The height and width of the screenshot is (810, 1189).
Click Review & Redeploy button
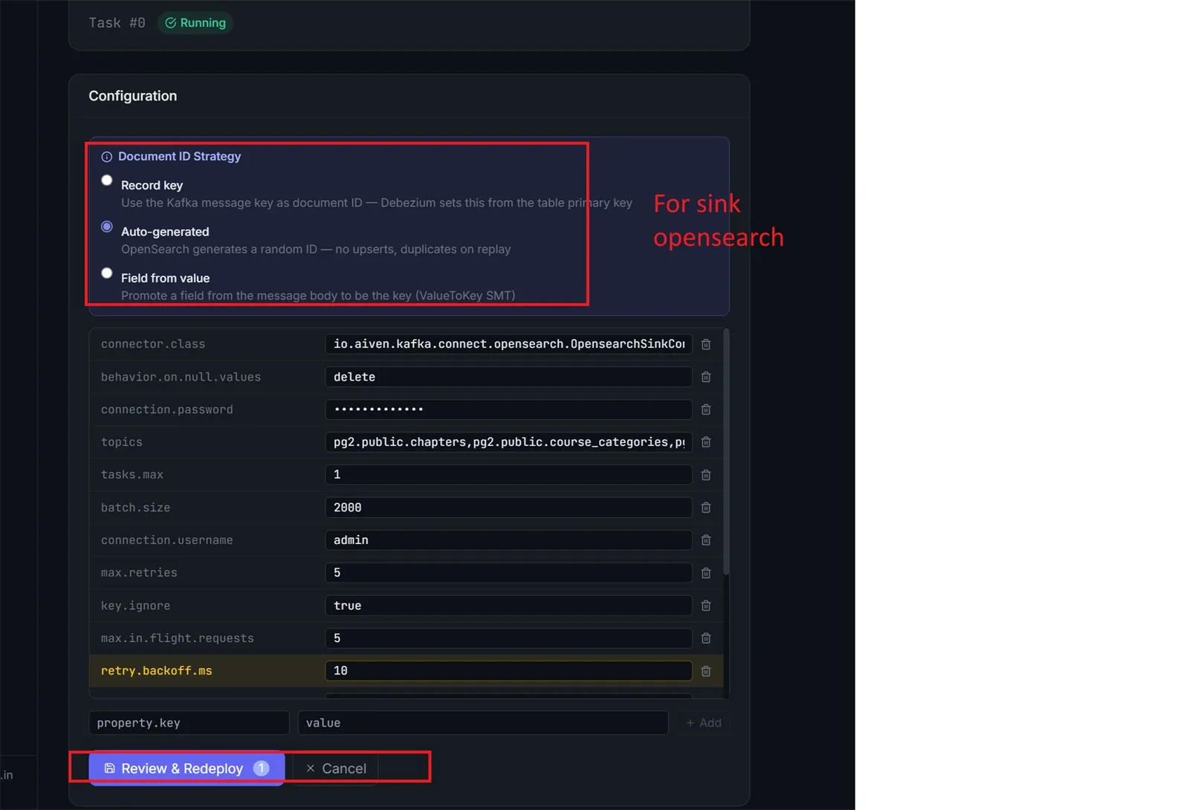(x=187, y=768)
